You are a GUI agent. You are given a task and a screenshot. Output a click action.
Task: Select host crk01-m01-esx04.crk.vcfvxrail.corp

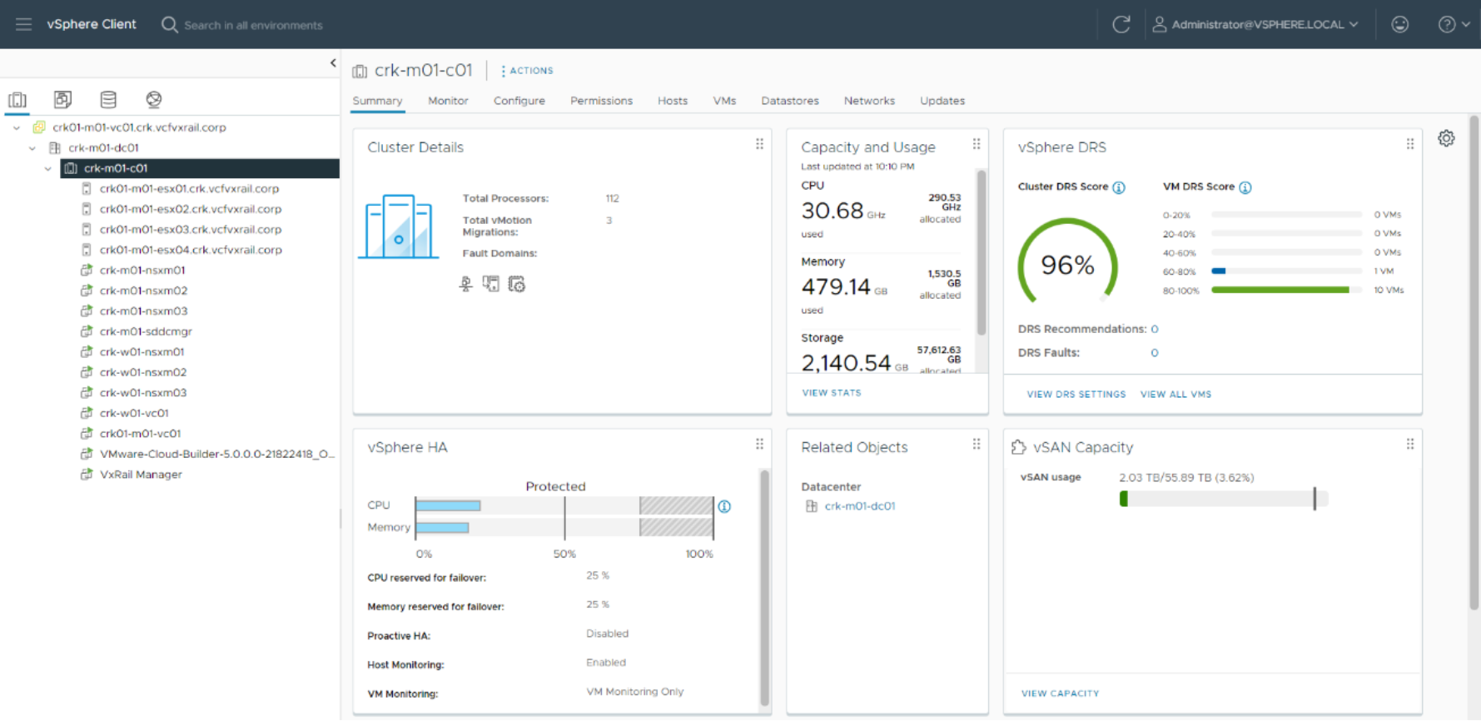pyautogui.click(x=191, y=250)
